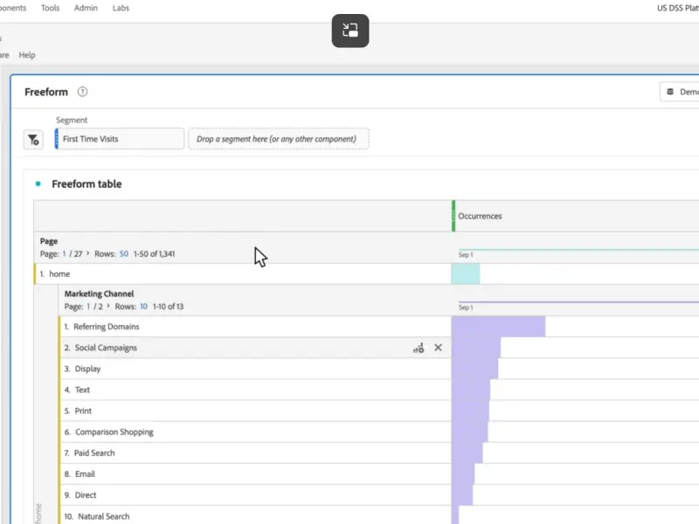The image size is (699, 524).
Task: Select Paid Search row
Action: click(255, 452)
